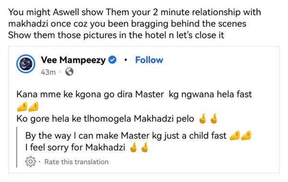Click pinching emojis after child fast translation
The image size is (288, 182).
240,136
